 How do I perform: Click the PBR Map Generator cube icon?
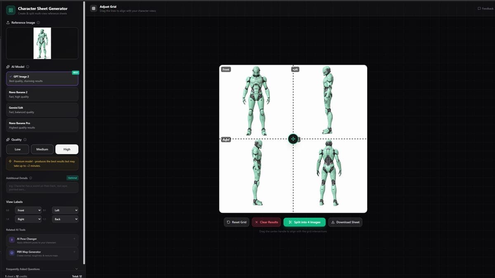[x=12, y=253]
